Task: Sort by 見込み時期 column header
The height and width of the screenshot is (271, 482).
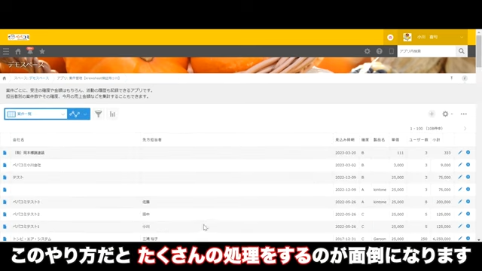Action: [x=345, y=140]
